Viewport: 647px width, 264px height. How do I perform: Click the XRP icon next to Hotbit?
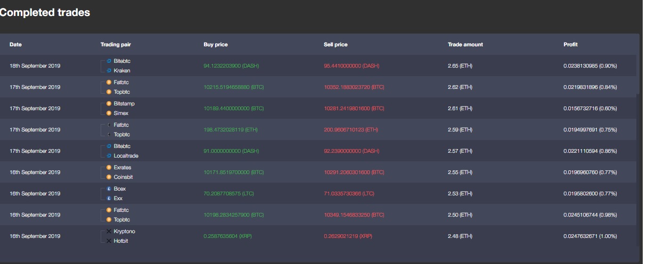[x=109, y=241]
